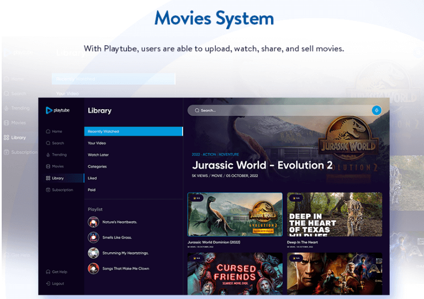The image size is (424, 299).
Task: Open Cursed Friends movie thumbnail
Action: [x=235, y=274]
